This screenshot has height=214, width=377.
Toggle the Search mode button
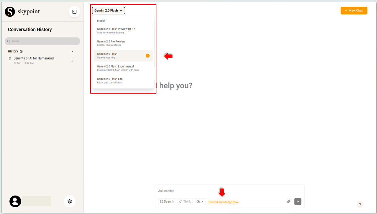(x=166, y=201)
